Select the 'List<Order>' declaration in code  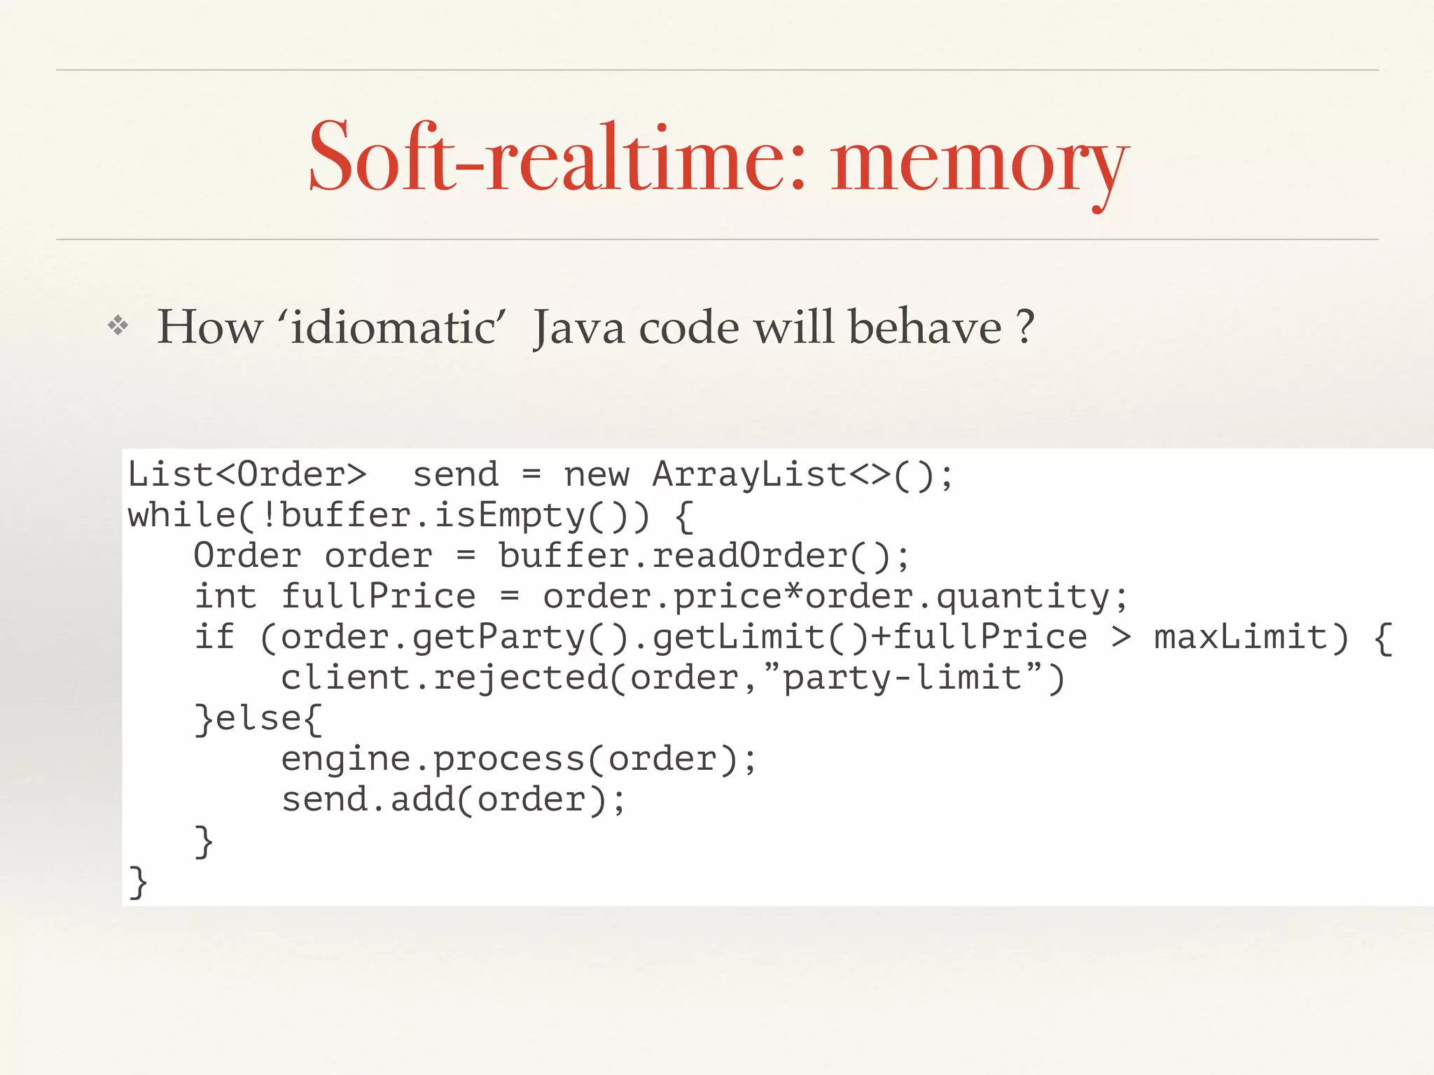246,475
